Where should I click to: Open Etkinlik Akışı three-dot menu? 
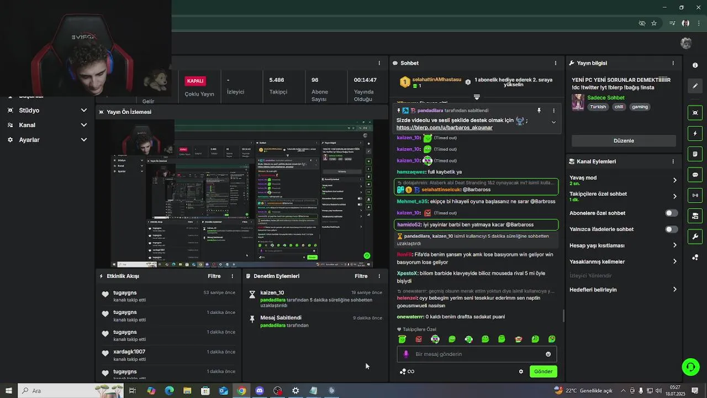(x=232, y=276)
